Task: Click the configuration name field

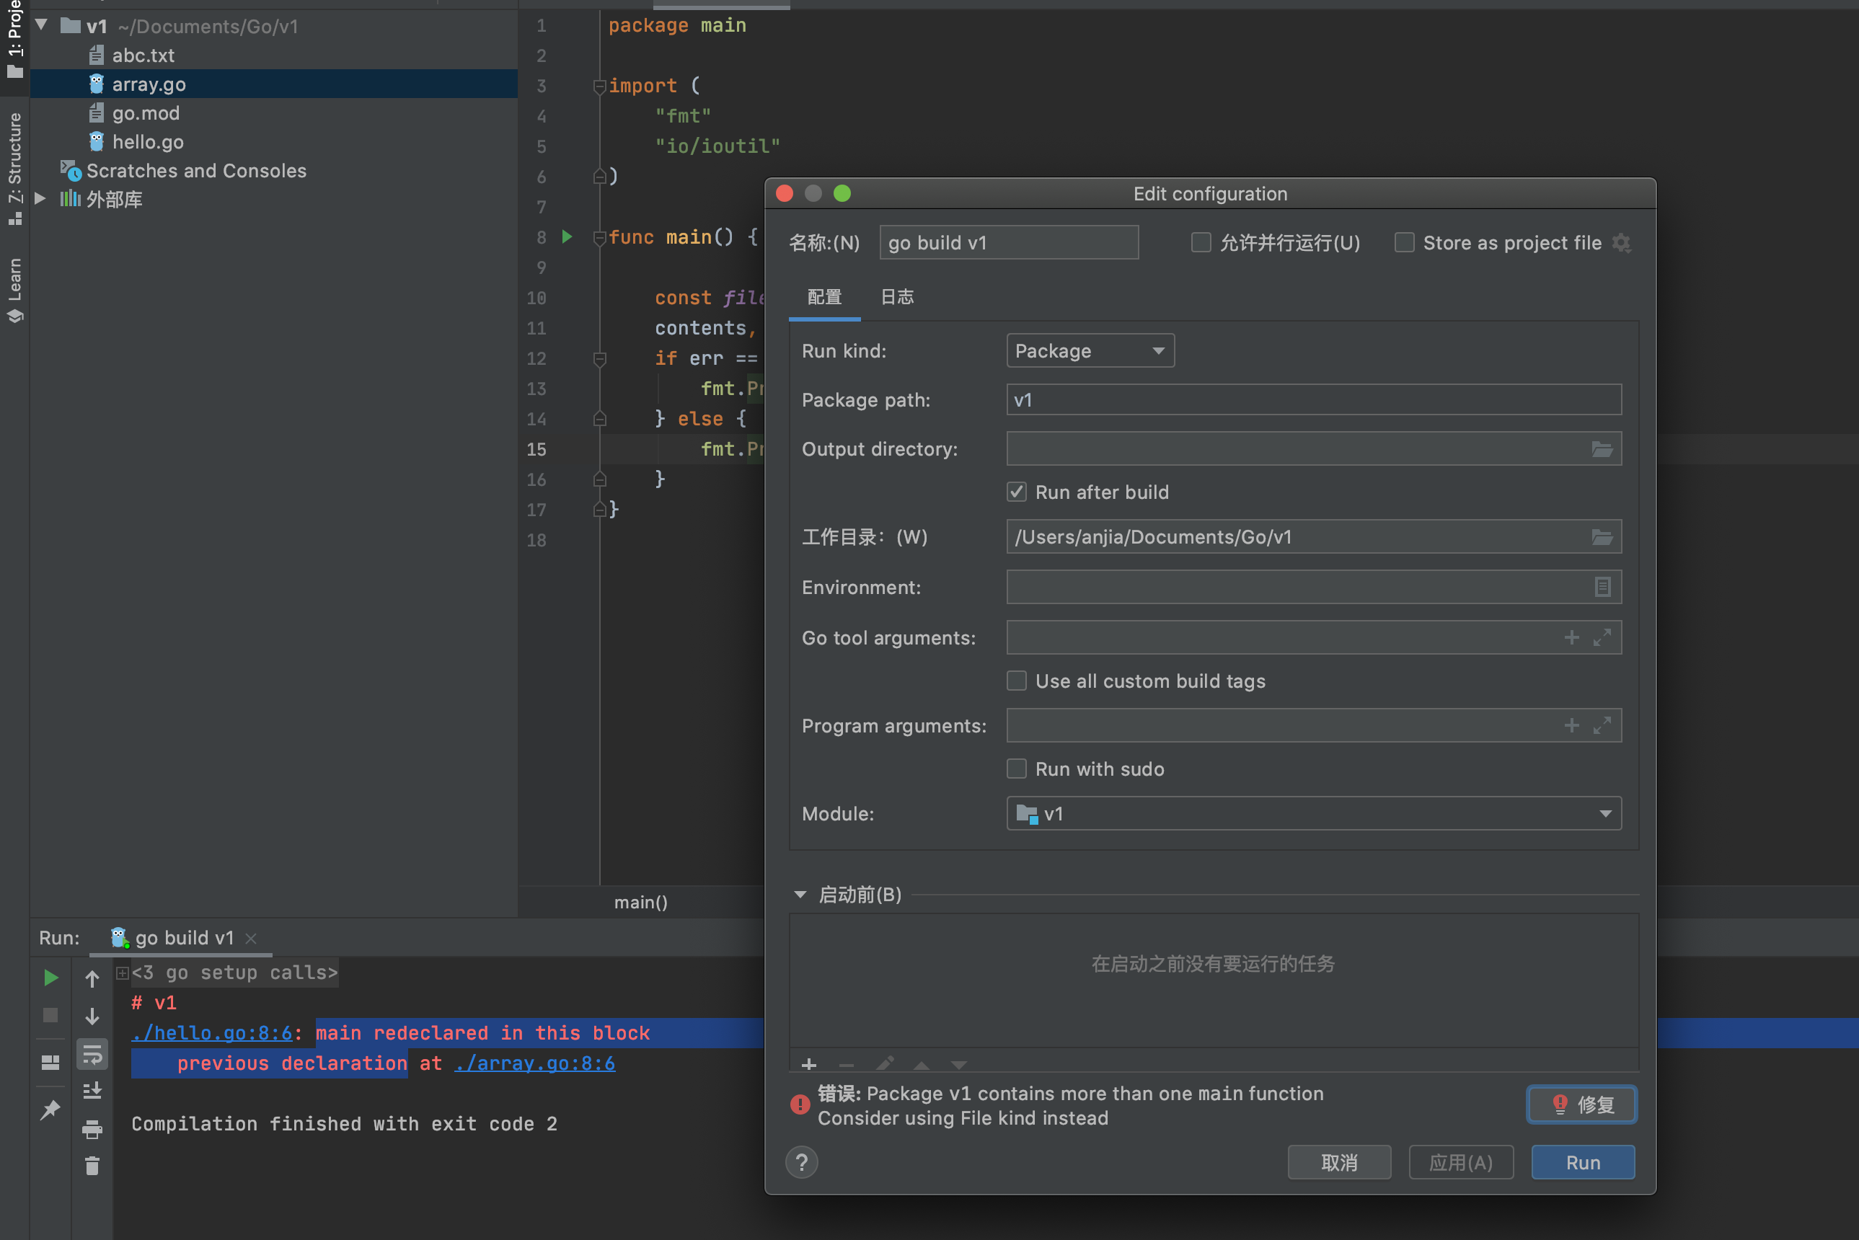Action: 1009,243
